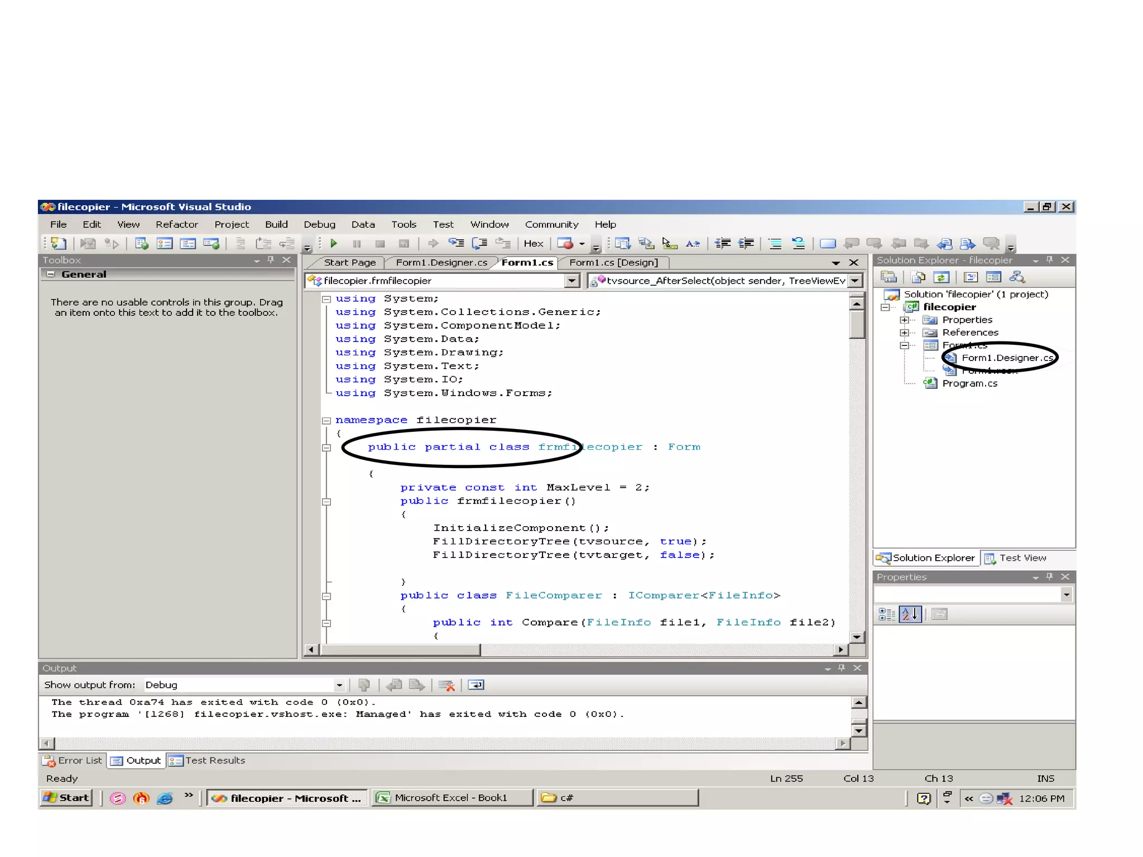Screen dimensions: 1143x857
Task: Click Clear All in Output toolbar
Action: pyautogui.click(x=446, y=685)
